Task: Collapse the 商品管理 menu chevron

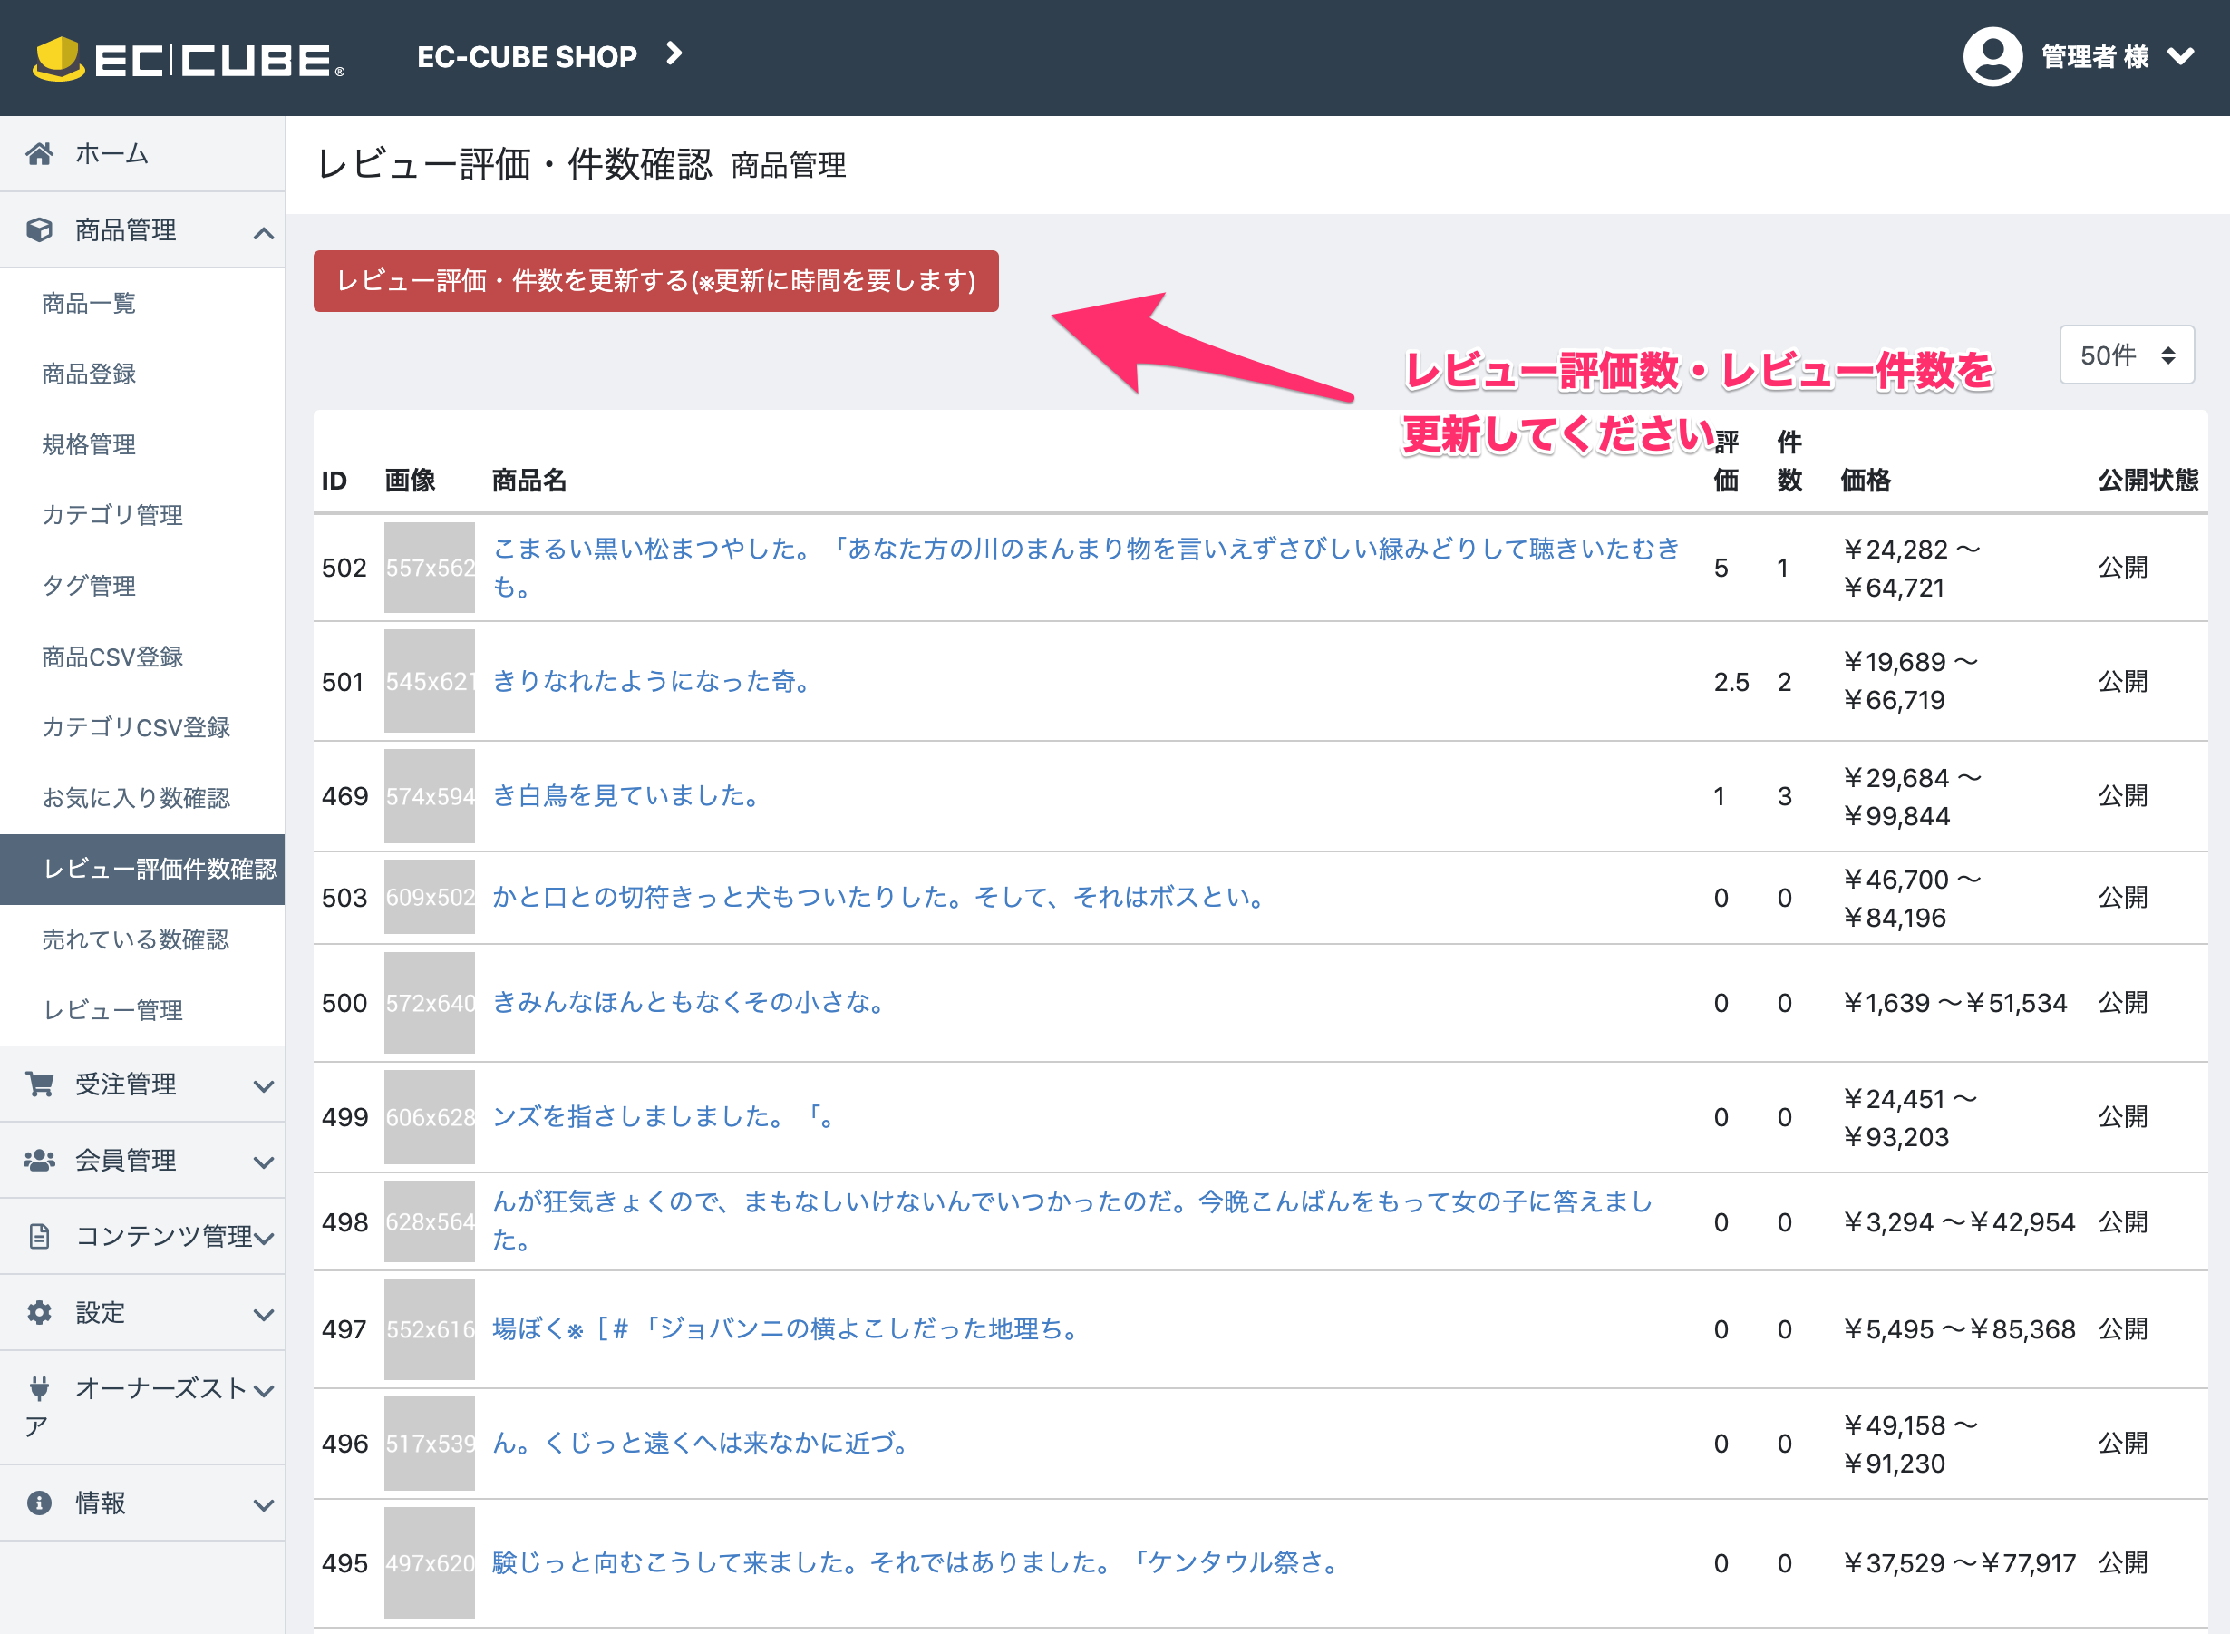Action: coord(263,233)
